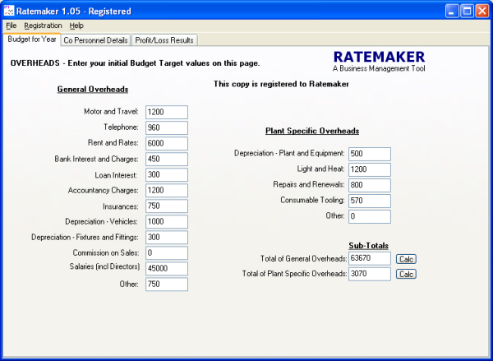Select the Budget for Year tab
This screenshot has width=493, height=361.
pyautogui.click(x=31, y=39)
